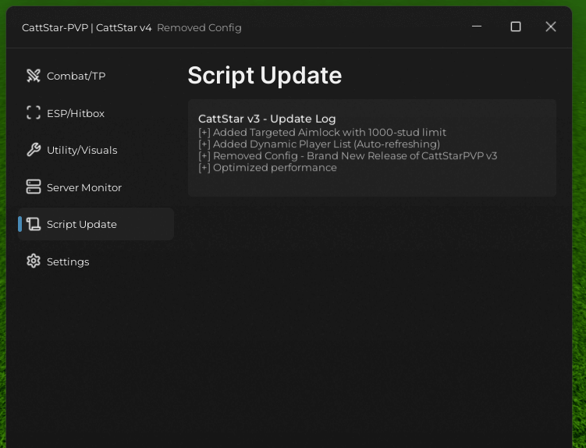This screenshot has width=586, height=448.
Task: Select the Script Update tab label
Action: (81, 224)
